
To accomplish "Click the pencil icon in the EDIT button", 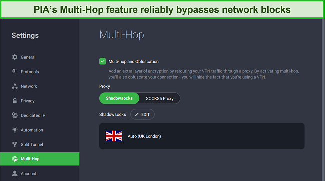I will coord(137,114).
